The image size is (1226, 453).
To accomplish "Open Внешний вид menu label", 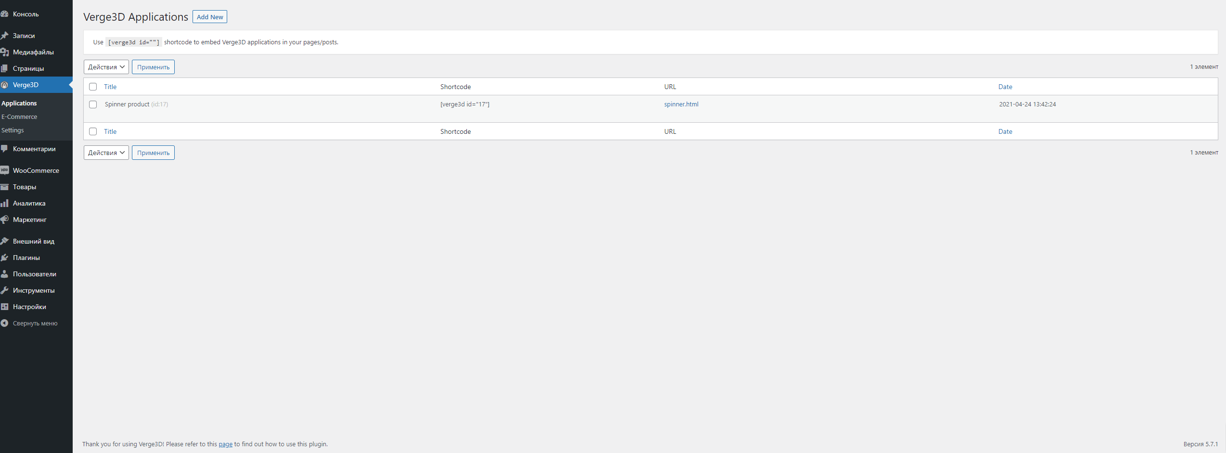I will click(x=34, y=241).
